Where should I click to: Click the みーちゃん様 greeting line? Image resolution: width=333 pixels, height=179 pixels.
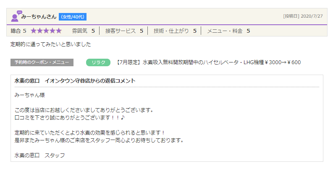pyautogui.click(x=29, y=95)
